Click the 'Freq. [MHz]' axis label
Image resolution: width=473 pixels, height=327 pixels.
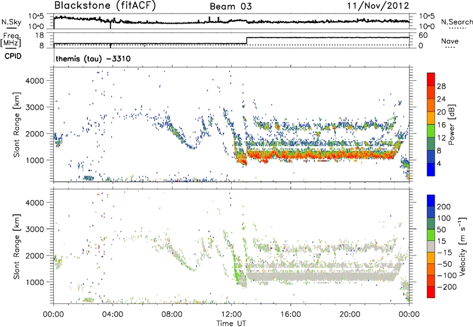11,40
